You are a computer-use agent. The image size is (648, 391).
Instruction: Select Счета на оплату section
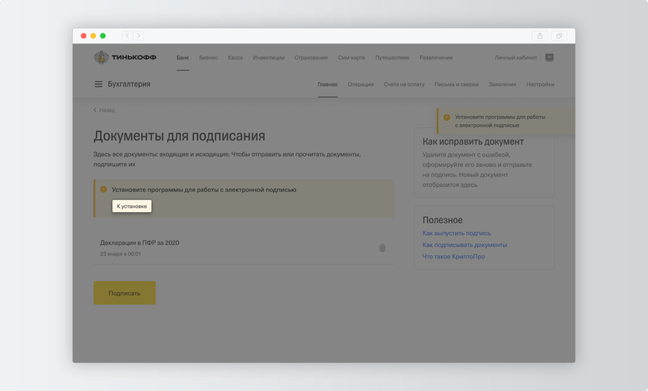click(x=403, y=84)
